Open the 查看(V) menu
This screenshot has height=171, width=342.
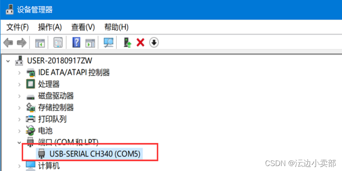pyautogui.click(x=83, y=27)
